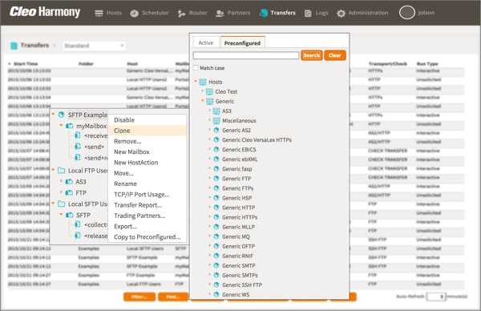This screenshot has width=481, height=311.
Task: Select the Generic RNIF tree row
Action: [238, 256]
